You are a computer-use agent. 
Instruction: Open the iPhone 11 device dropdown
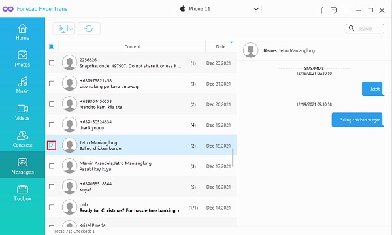tap(220, 9)
